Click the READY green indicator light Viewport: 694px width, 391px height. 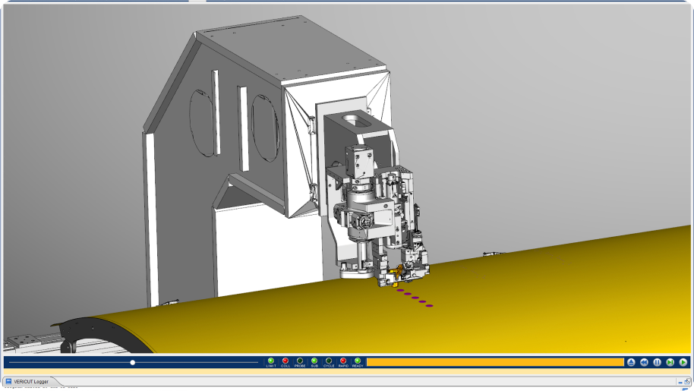coord(358,361)
